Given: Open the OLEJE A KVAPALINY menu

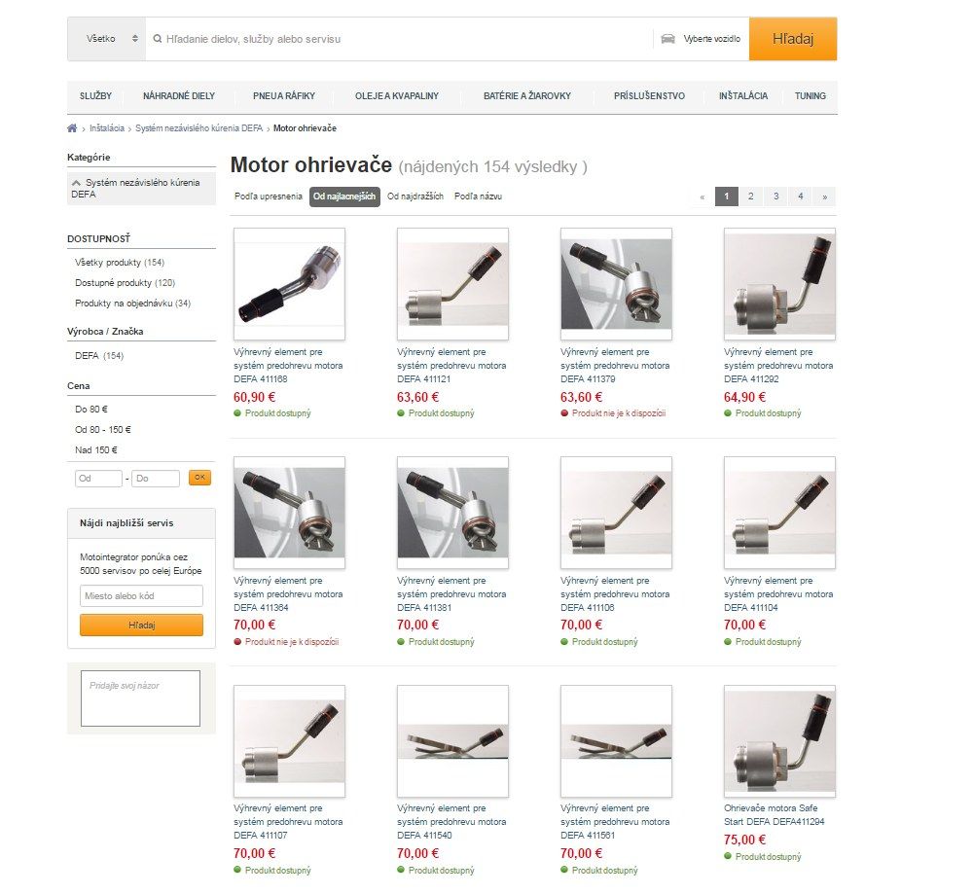Looking at the screenshot, I should tap(397, 96).
